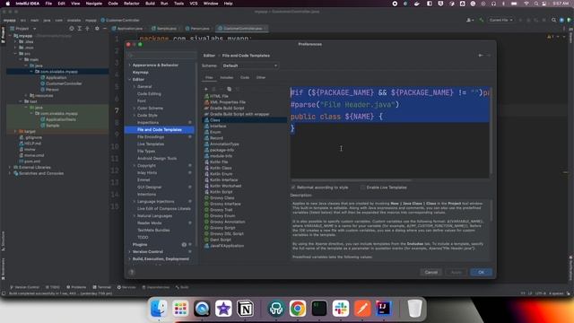574x323 pixels.
Task: Select the Gradle Build Script with wrapper template
Action: (239, 114)
